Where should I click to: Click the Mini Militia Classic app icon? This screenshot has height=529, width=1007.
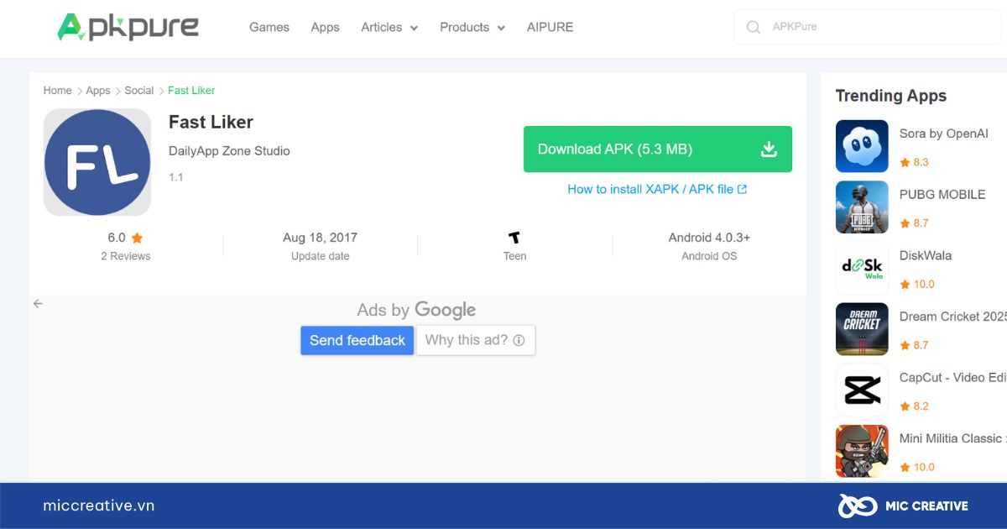click(x=862, y=451)
